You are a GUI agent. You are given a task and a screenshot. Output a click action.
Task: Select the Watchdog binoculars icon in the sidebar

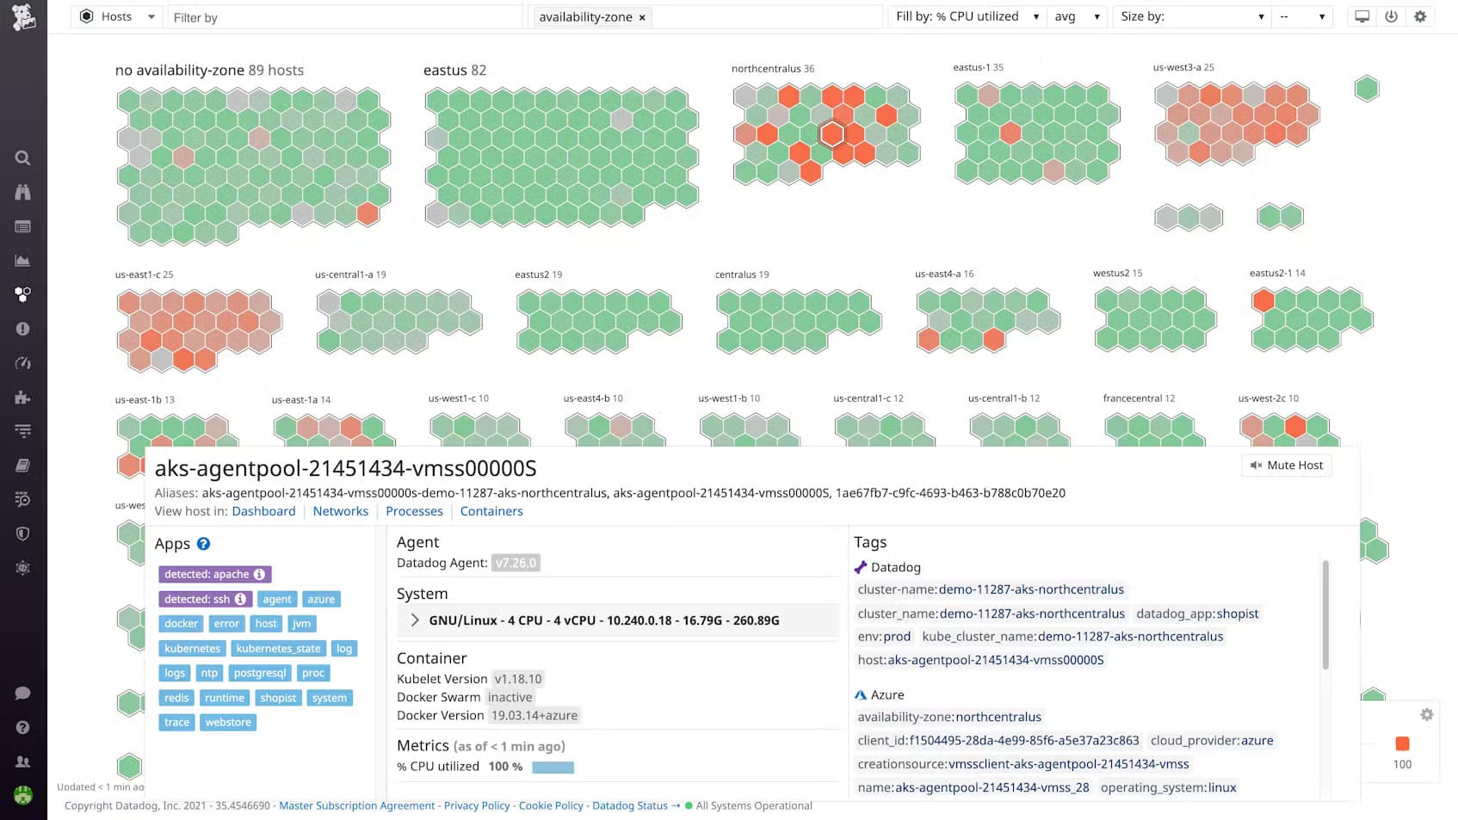(22, 192)
